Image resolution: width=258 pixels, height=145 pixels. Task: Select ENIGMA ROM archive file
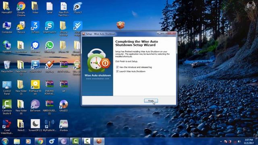(x=49, y=88)
